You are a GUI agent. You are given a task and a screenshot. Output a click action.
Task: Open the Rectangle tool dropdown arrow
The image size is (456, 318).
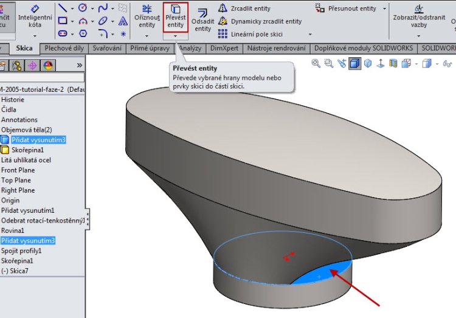pyautogui.click(x=72, y=21)
